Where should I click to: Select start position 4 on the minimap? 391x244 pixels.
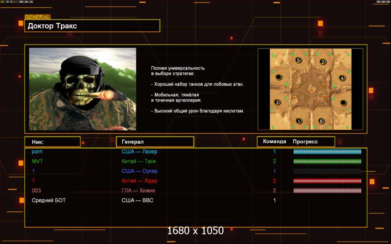click(342, 78)
